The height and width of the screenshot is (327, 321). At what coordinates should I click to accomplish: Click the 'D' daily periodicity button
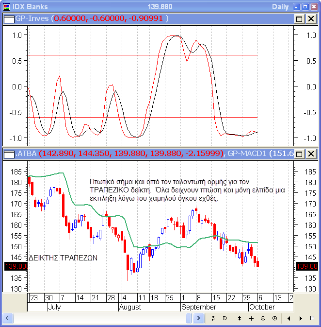(225, 318)
